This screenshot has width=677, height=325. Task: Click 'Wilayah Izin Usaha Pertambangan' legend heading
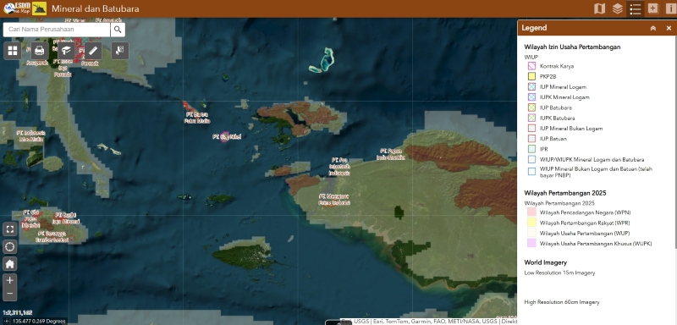click(573, 47)
